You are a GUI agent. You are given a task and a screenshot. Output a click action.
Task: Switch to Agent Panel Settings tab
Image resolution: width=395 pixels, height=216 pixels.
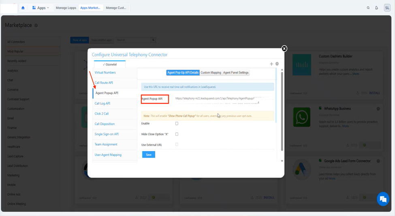(236, 73)
